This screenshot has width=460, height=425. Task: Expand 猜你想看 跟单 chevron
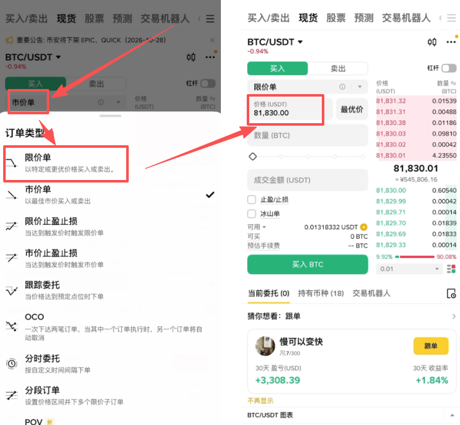pyautogui.click(x=454, y=316)
